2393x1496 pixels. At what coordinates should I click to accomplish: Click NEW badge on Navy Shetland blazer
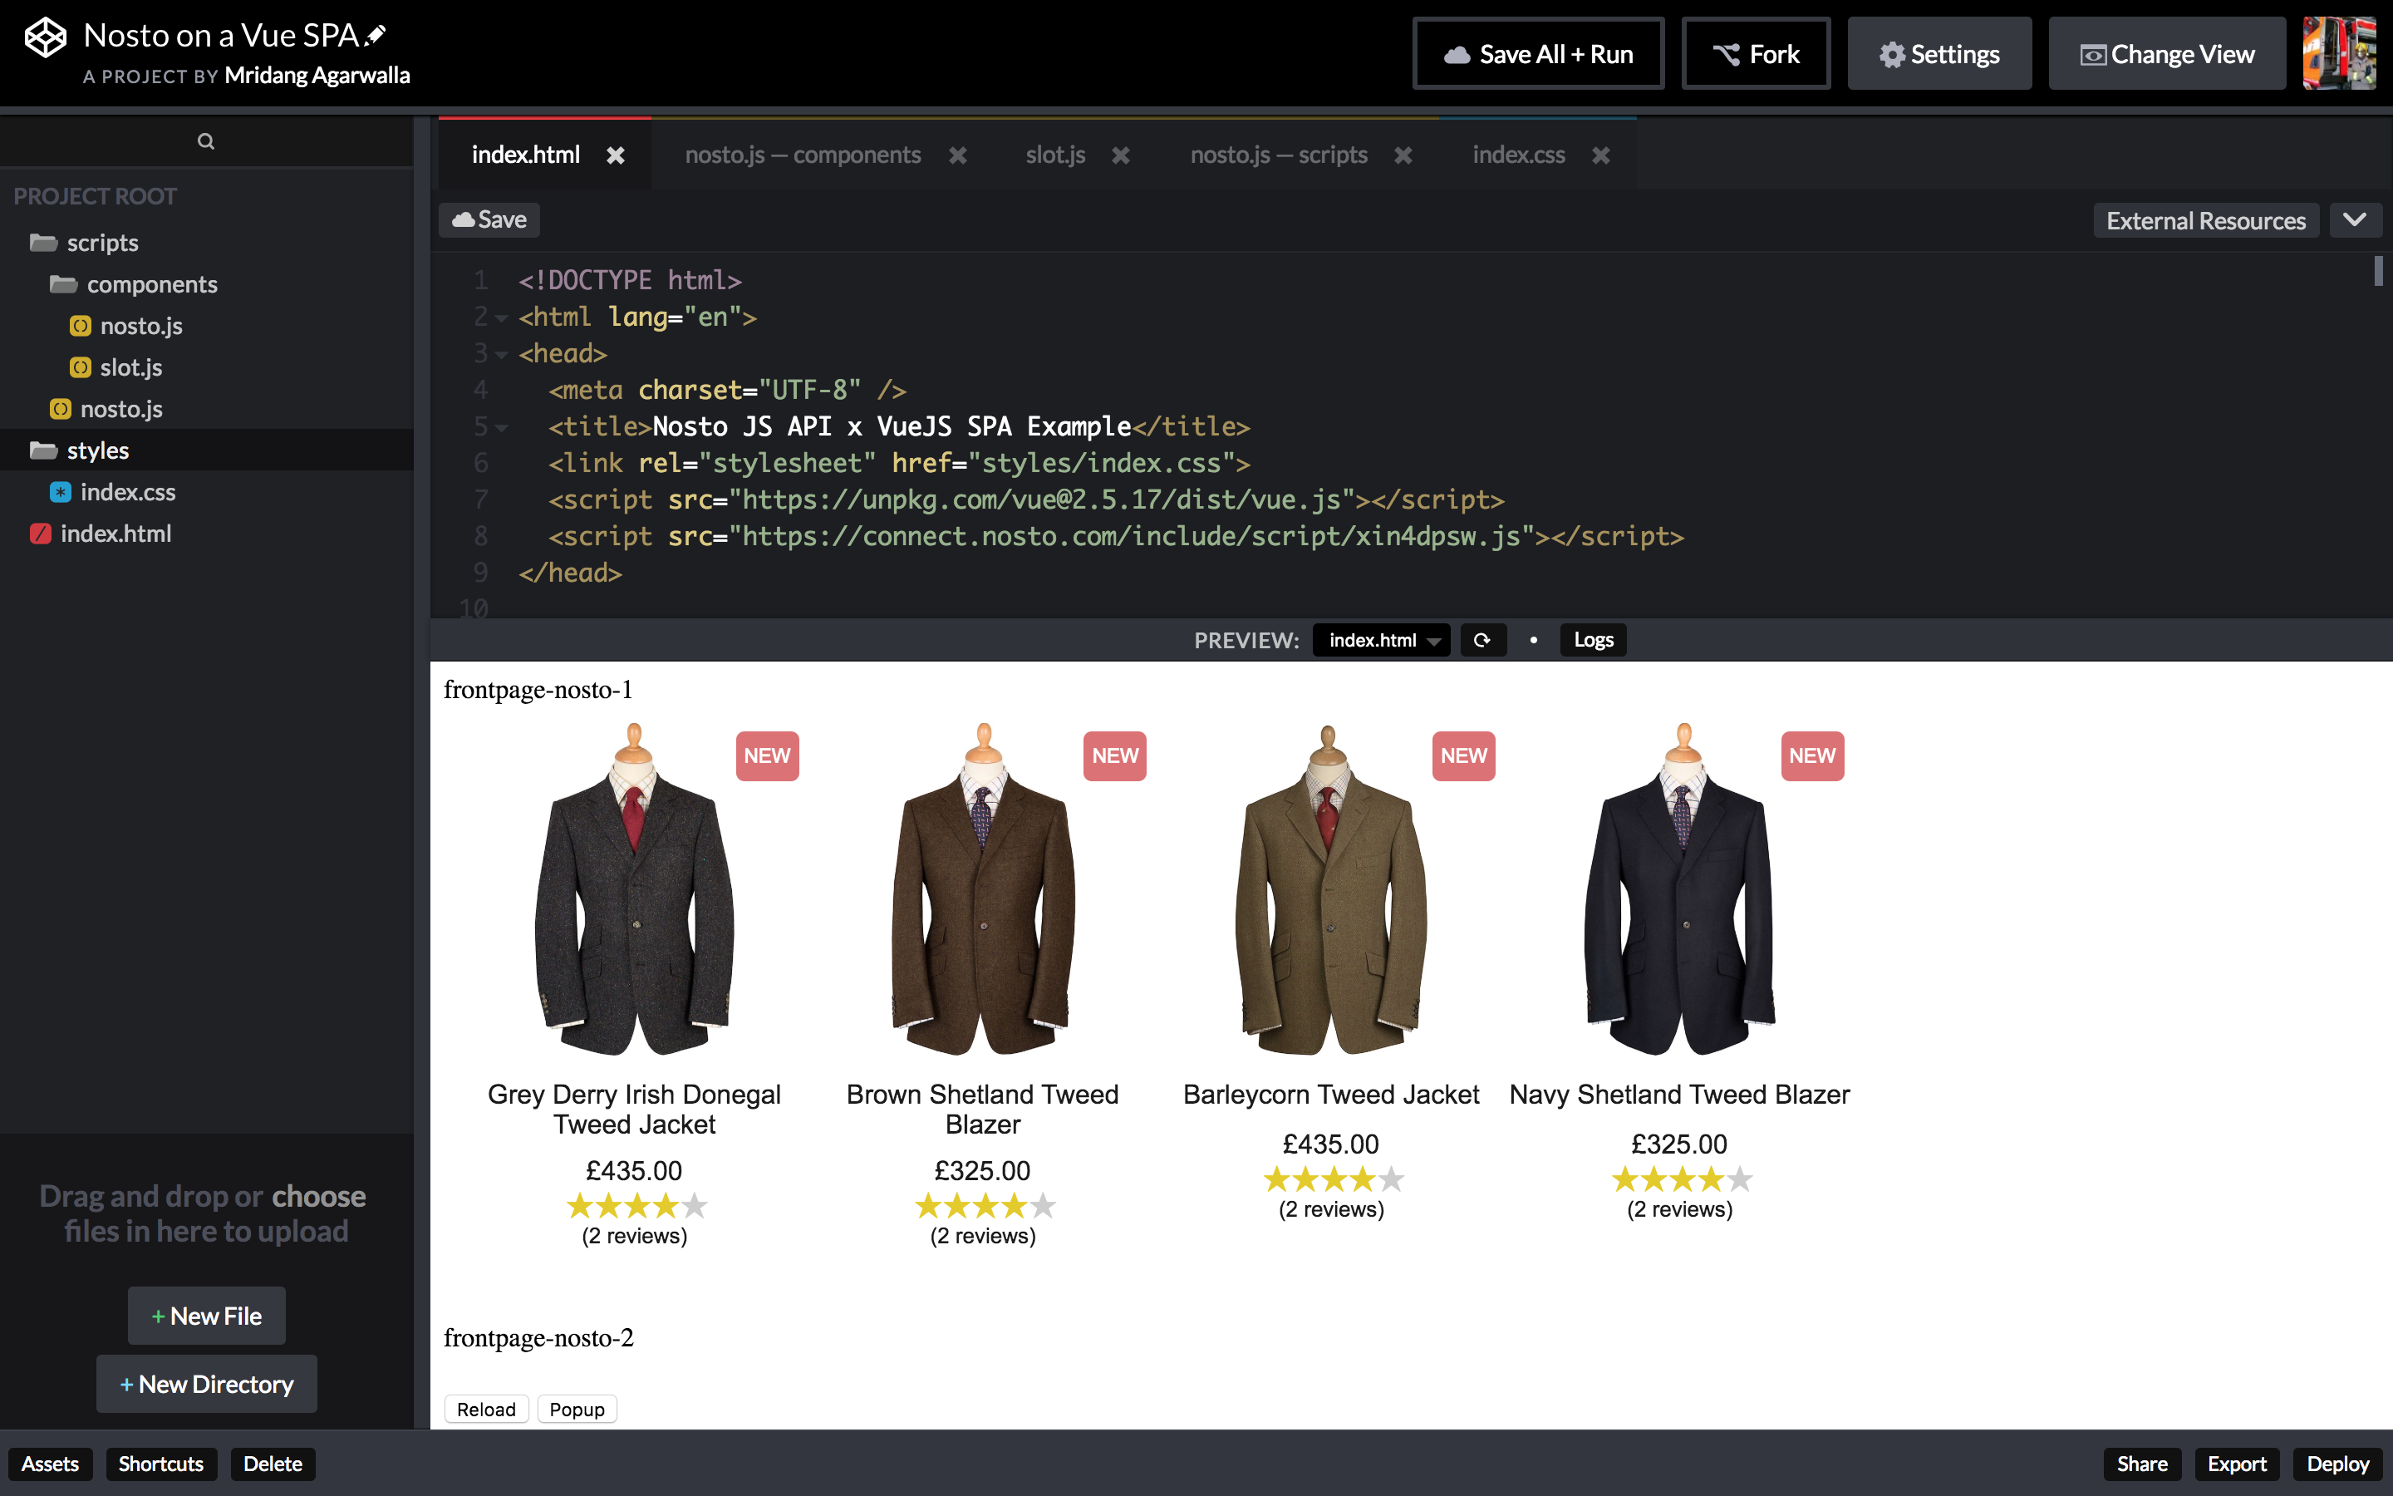point(1812,756)
